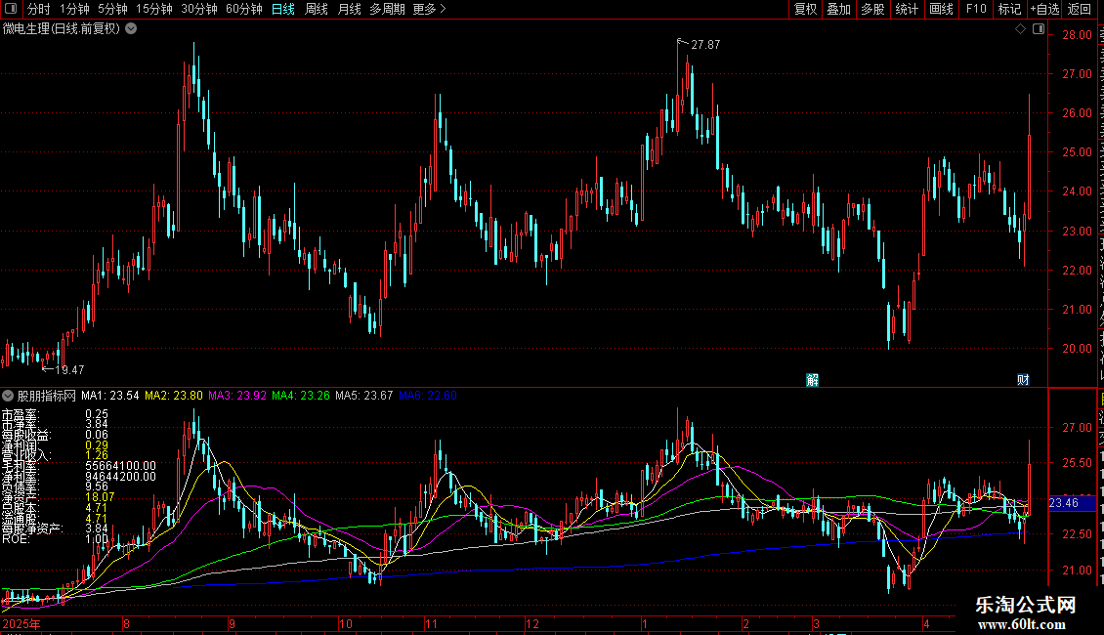Activate the 画线 drawing tool

942,9
